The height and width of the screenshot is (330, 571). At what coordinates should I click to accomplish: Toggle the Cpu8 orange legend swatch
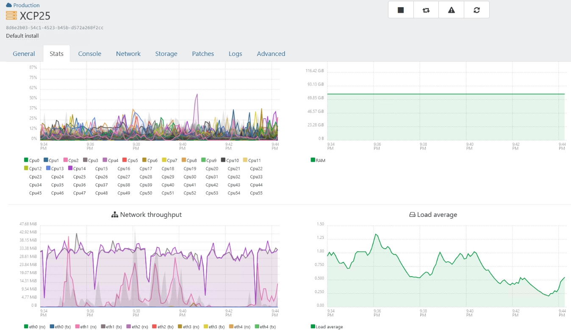(x=184, y=160)
